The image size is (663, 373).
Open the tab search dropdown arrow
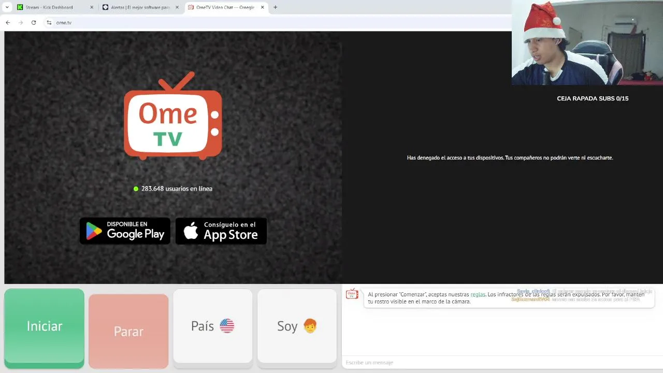coord(7,7)
